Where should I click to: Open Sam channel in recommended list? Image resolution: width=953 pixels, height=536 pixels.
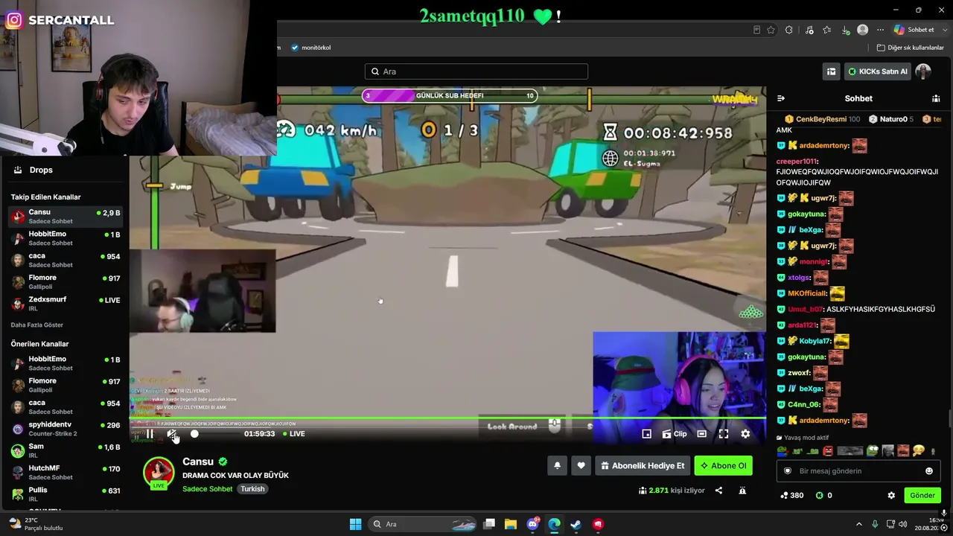(65, 450)
